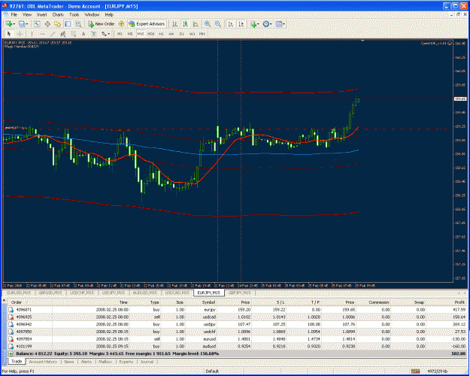Click the New Order button
470x376 pixels.
tap(102, 24)
